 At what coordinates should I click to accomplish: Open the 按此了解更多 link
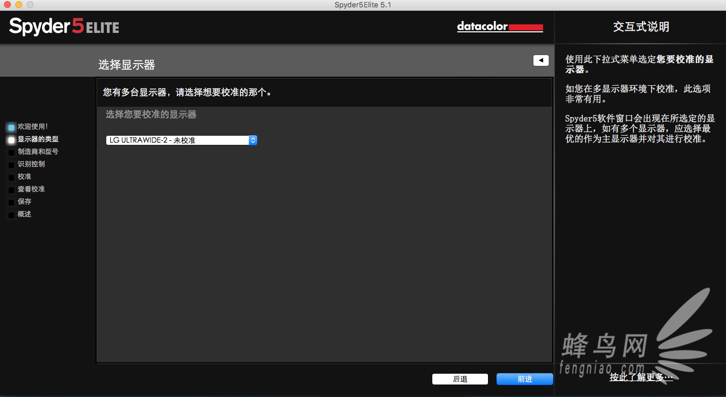(641, 377)
